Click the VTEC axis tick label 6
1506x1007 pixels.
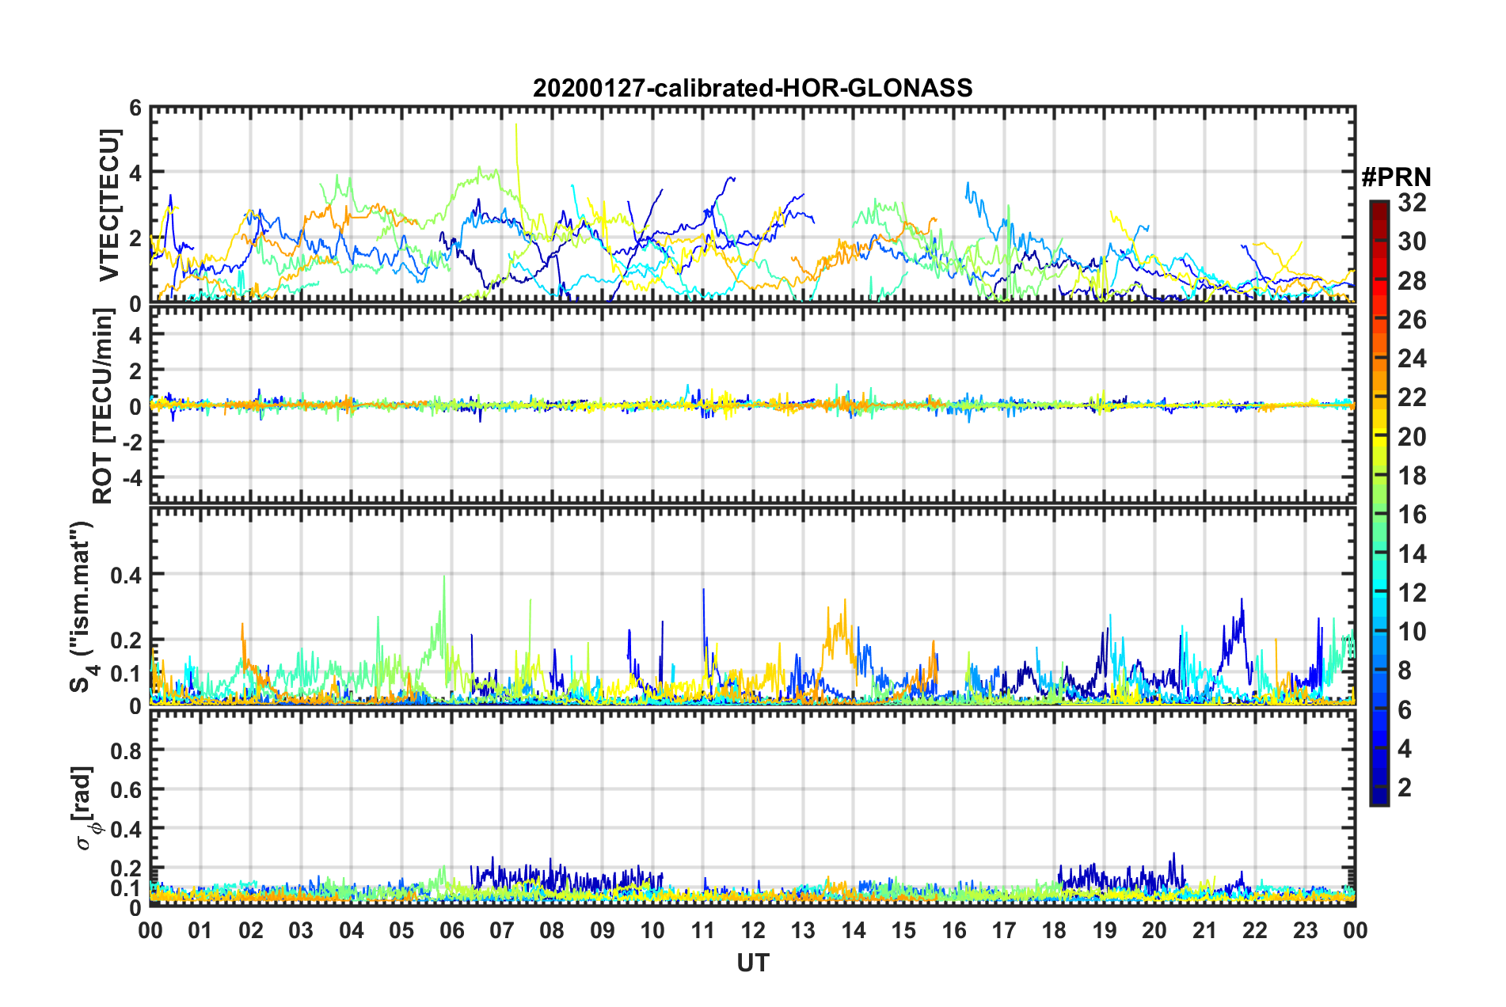click(x=135, y=108)
